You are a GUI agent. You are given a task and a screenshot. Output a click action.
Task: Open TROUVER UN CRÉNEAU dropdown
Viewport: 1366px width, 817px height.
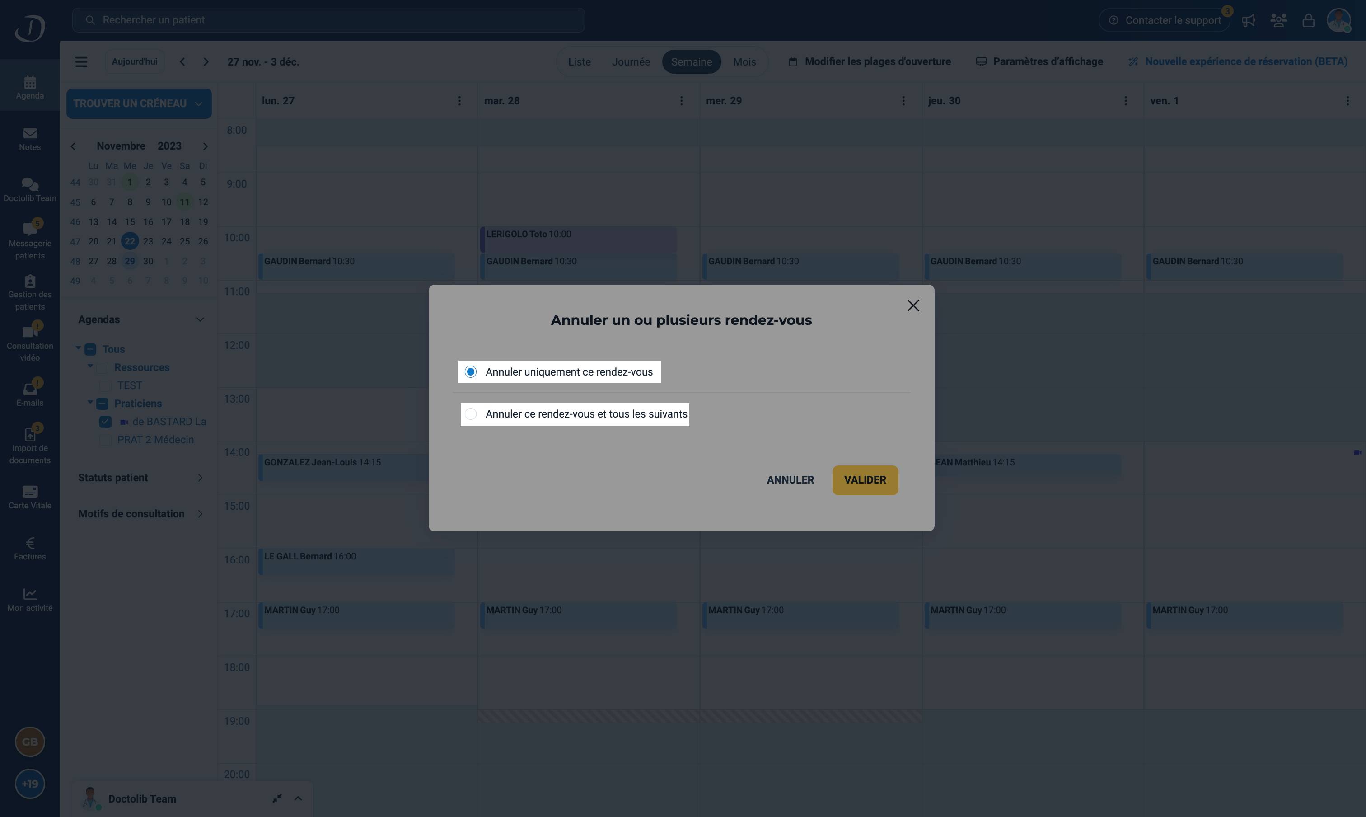click(139, 103)
